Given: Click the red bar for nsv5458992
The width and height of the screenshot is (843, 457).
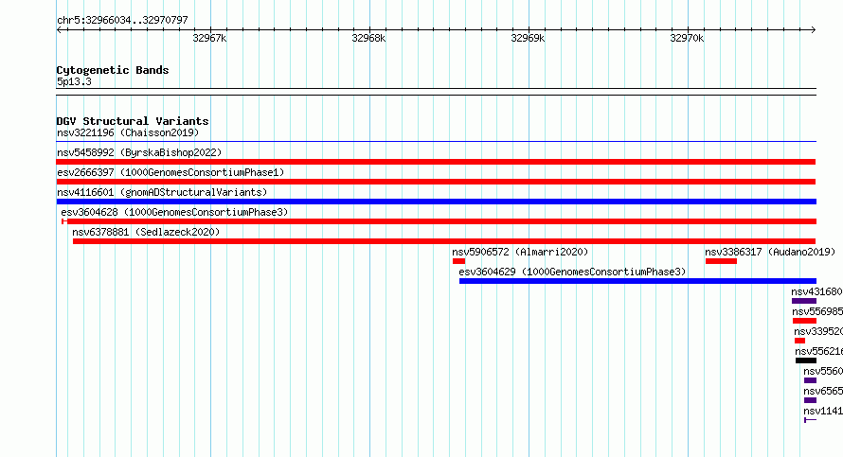Looking at the screenshot, I should [436, 162].
